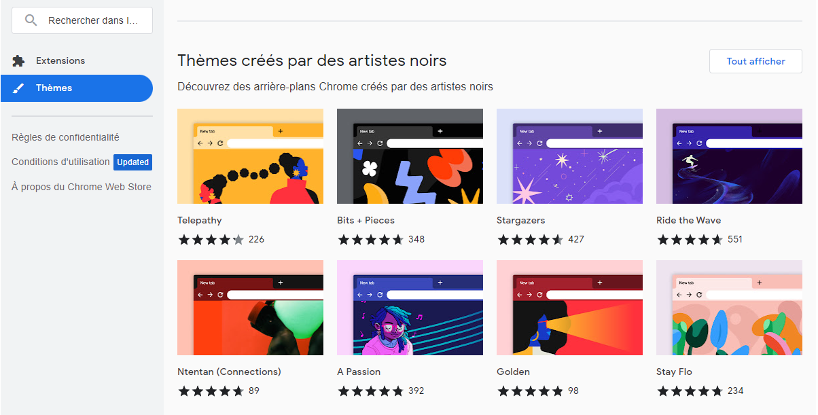Click the Telepathy star rating
Screen dimensions: 818x415
point(211,239)
